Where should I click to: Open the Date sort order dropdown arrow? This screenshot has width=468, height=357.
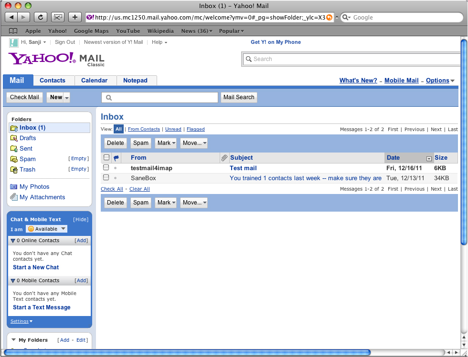[429, 159]
